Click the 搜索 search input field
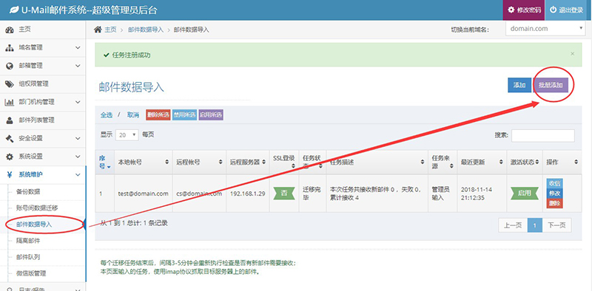The height and width of the screenshot is (291, 592). point(543,135)
